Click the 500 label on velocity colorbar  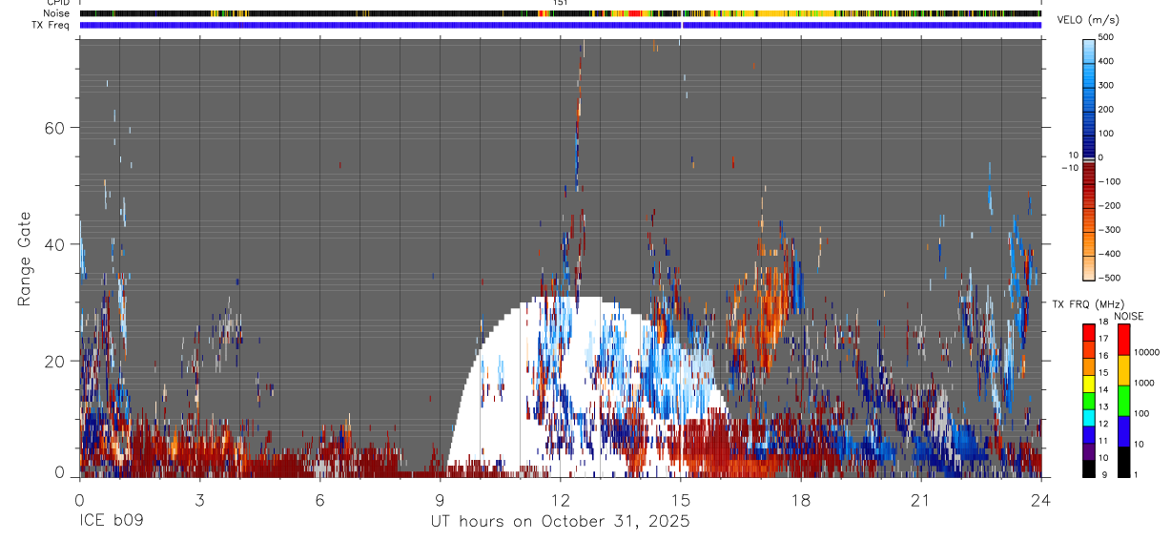pyautogui.click(x=1106, y=37)
